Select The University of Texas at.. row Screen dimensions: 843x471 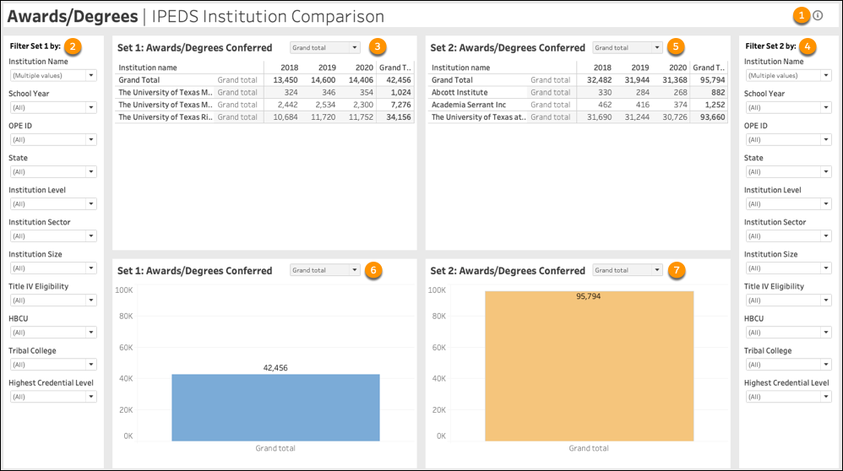click(578, 117)
